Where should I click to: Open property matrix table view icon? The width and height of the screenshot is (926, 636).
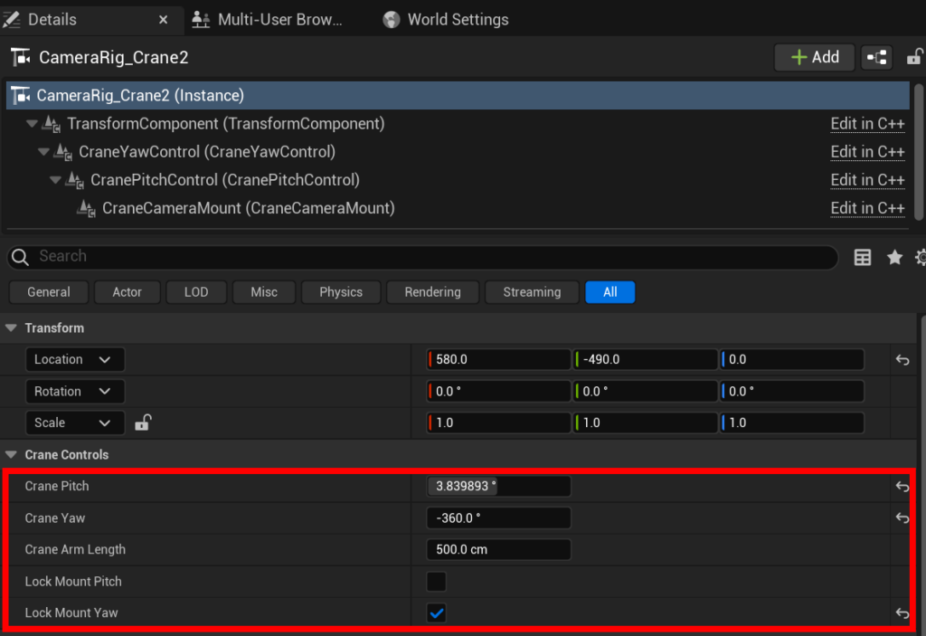click(x=863, y=258)
